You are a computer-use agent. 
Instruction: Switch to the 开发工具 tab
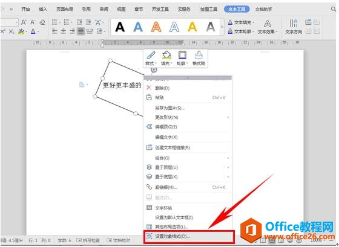point(160,9)
